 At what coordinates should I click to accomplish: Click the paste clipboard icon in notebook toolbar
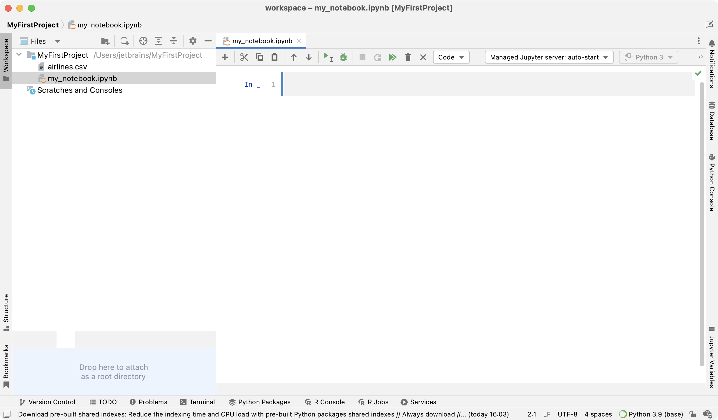tap(274, 57)
